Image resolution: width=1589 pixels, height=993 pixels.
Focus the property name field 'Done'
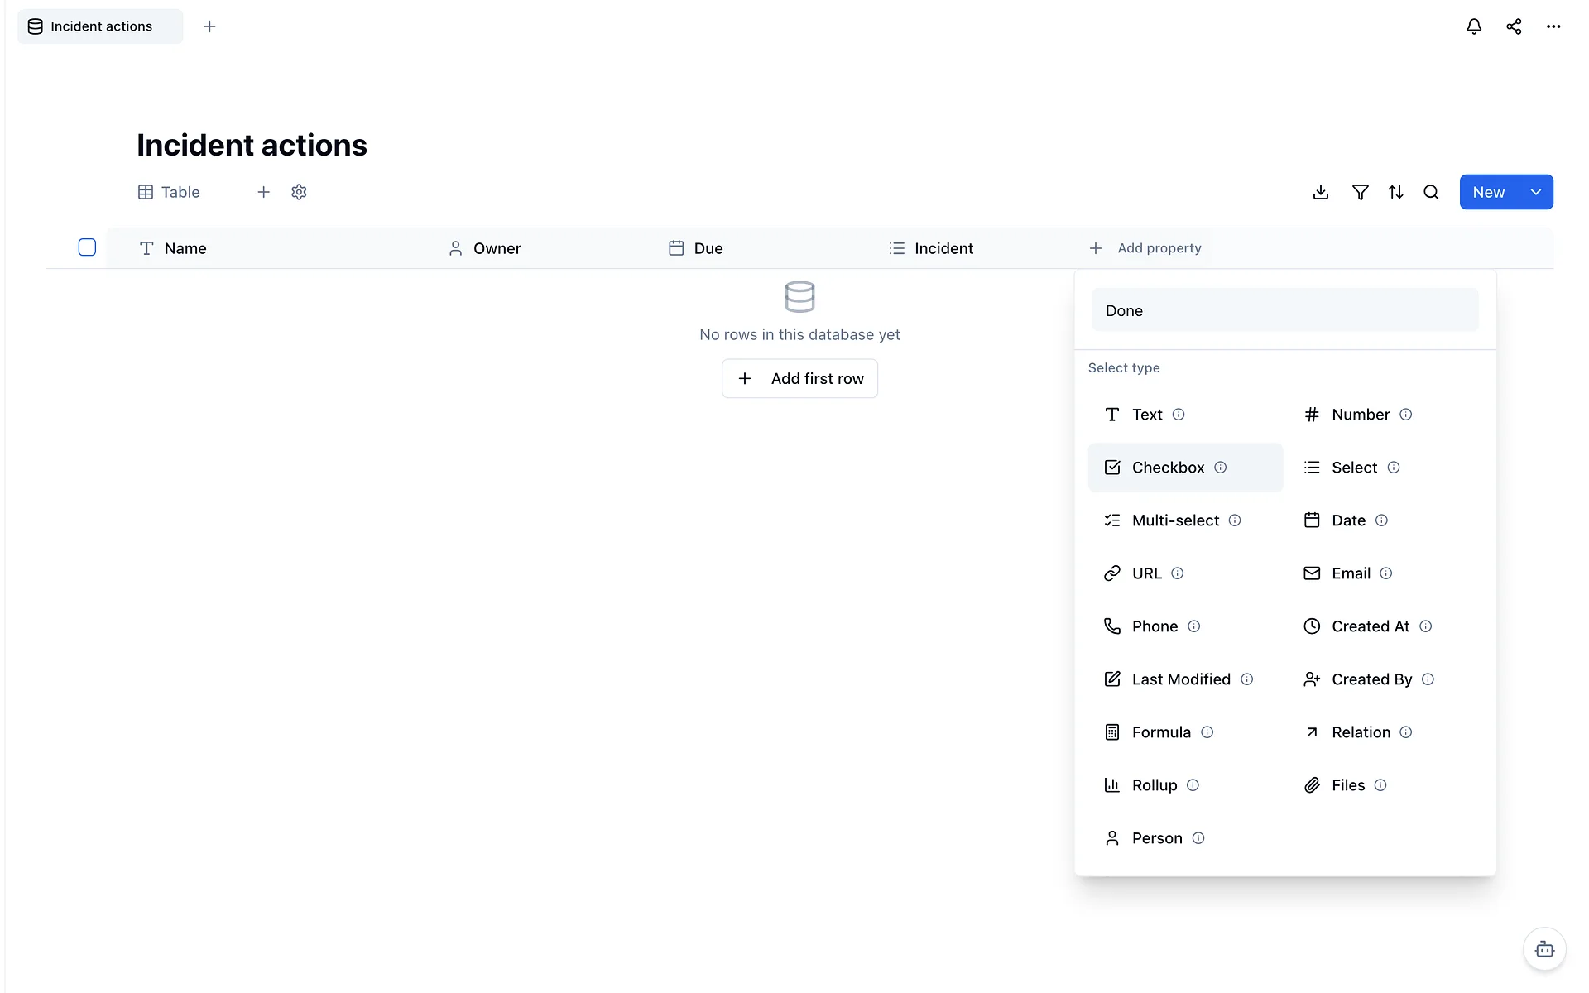point(1285,310)
